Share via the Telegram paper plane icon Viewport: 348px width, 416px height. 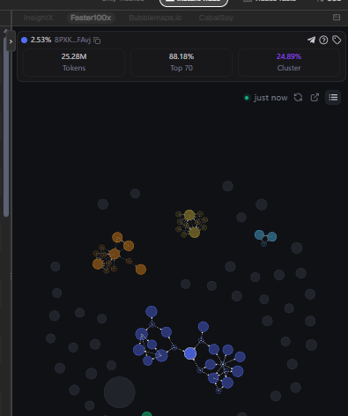[x=311, y=40]
